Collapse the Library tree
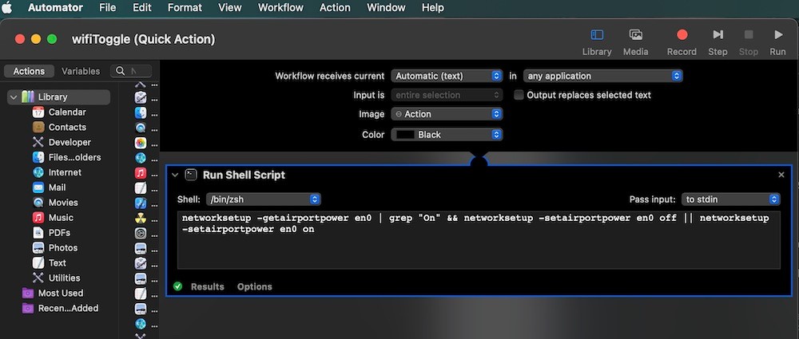This screenshot has height=339, width=799. (14, 97)
